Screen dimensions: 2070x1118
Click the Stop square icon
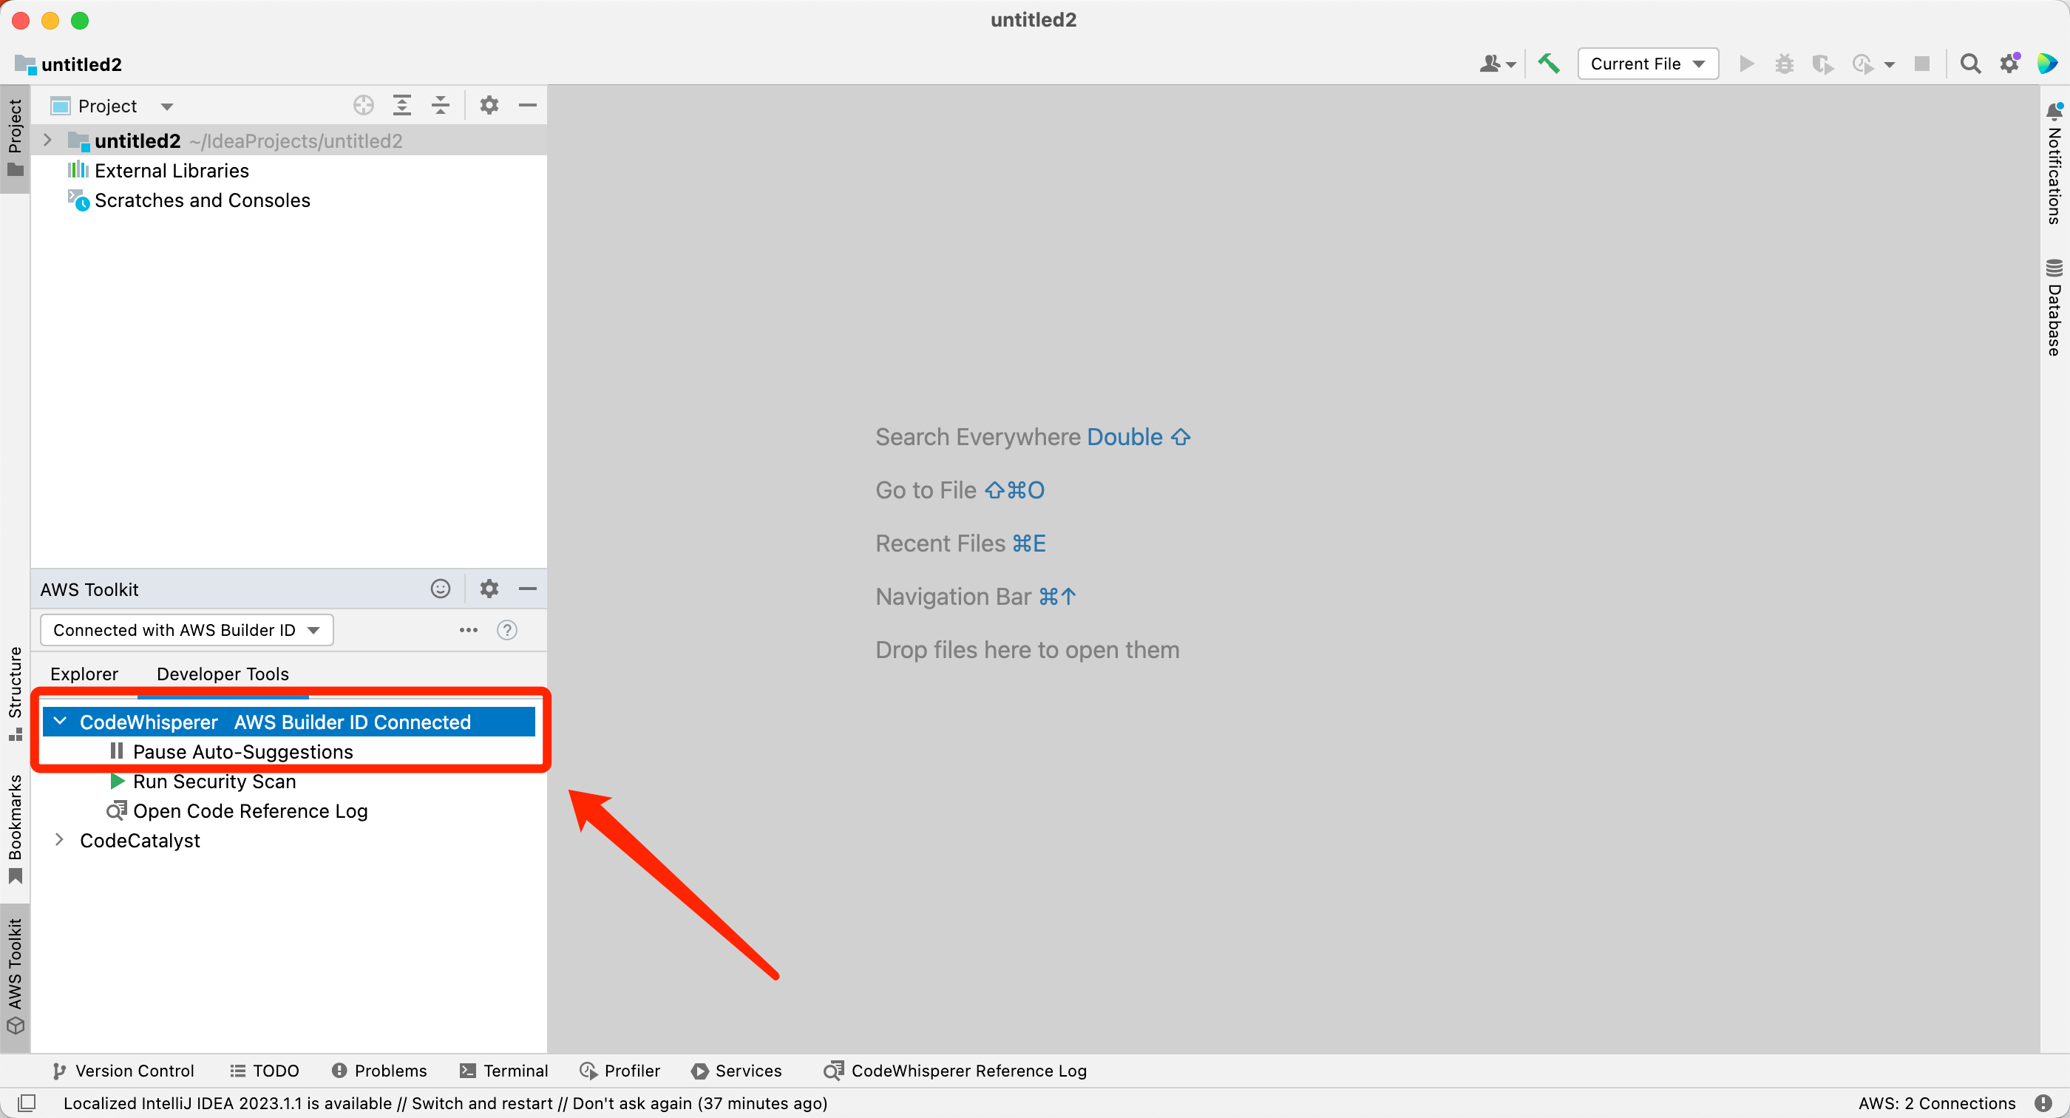pos(1921,64)
